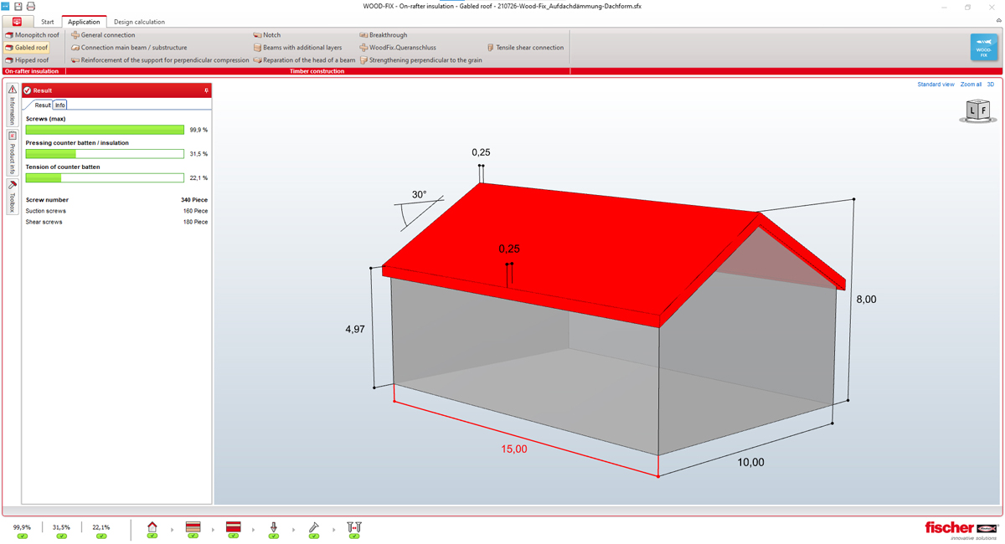Open the Info tab in Result panel
This screenshot has height=544, width=1005.
60,105
